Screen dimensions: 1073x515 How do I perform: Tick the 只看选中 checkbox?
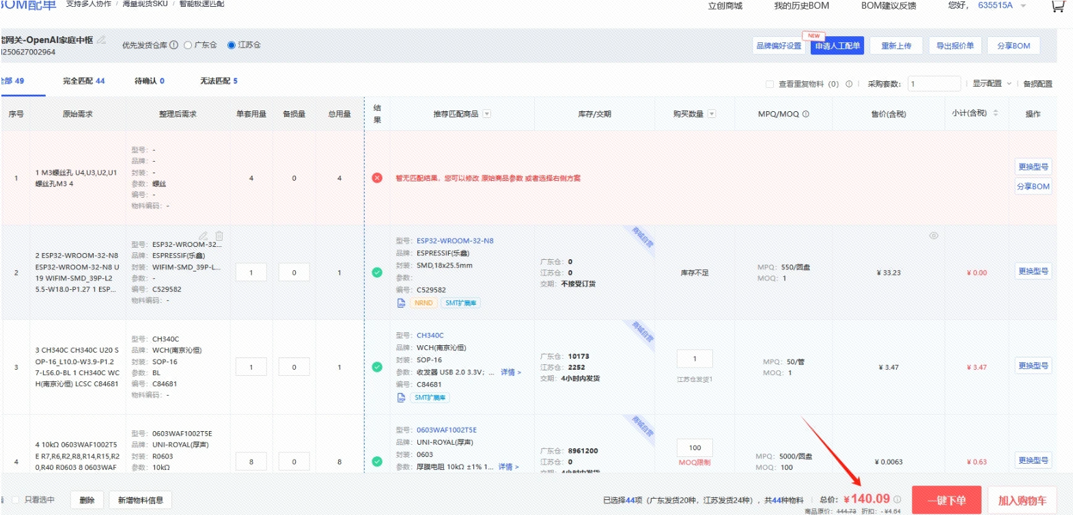coord(16,500)
